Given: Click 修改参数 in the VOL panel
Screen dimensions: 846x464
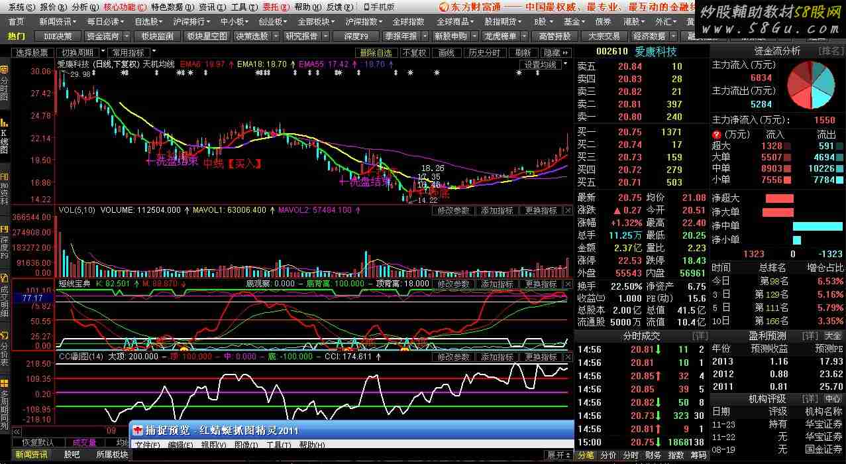Looking at the screenshot, I should pyautogui.click(x=454, y=210).
